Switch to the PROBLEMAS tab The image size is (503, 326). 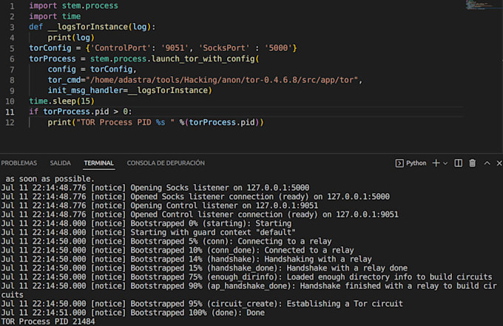pos(19,163)
